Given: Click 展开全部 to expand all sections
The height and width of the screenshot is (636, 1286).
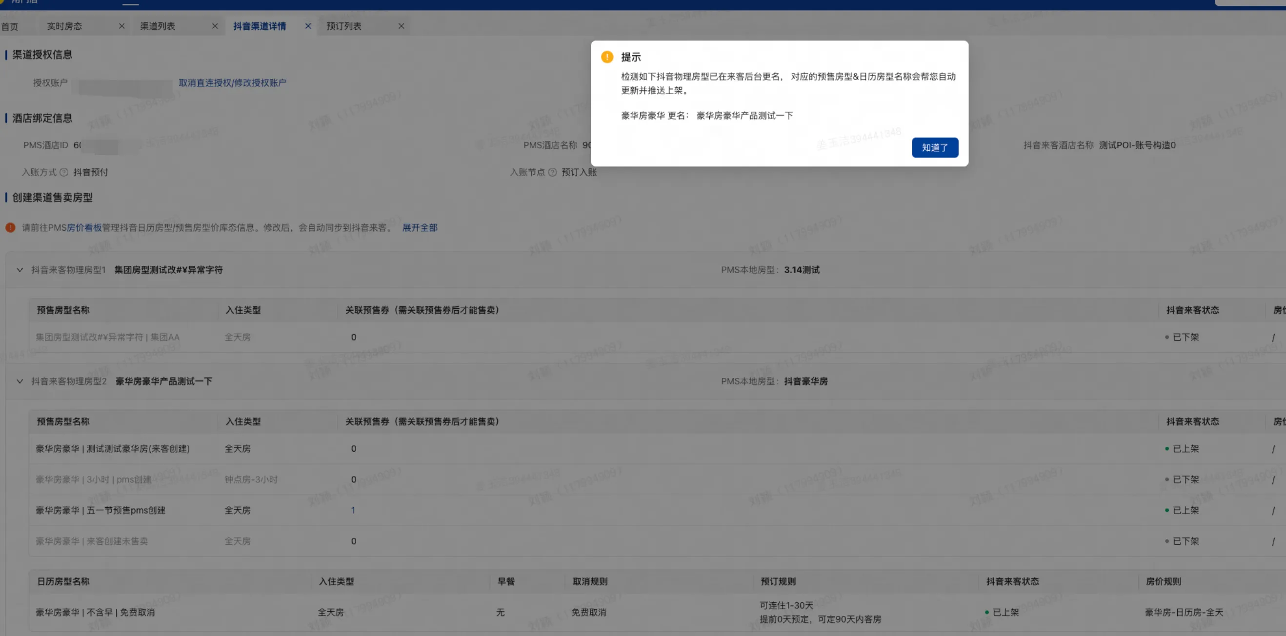Looking at the screenshot, I should point(420,228).
